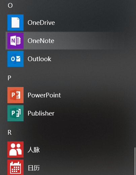Click the Publisher entry name
Viewport: 136px width, 175px height.
41,113
